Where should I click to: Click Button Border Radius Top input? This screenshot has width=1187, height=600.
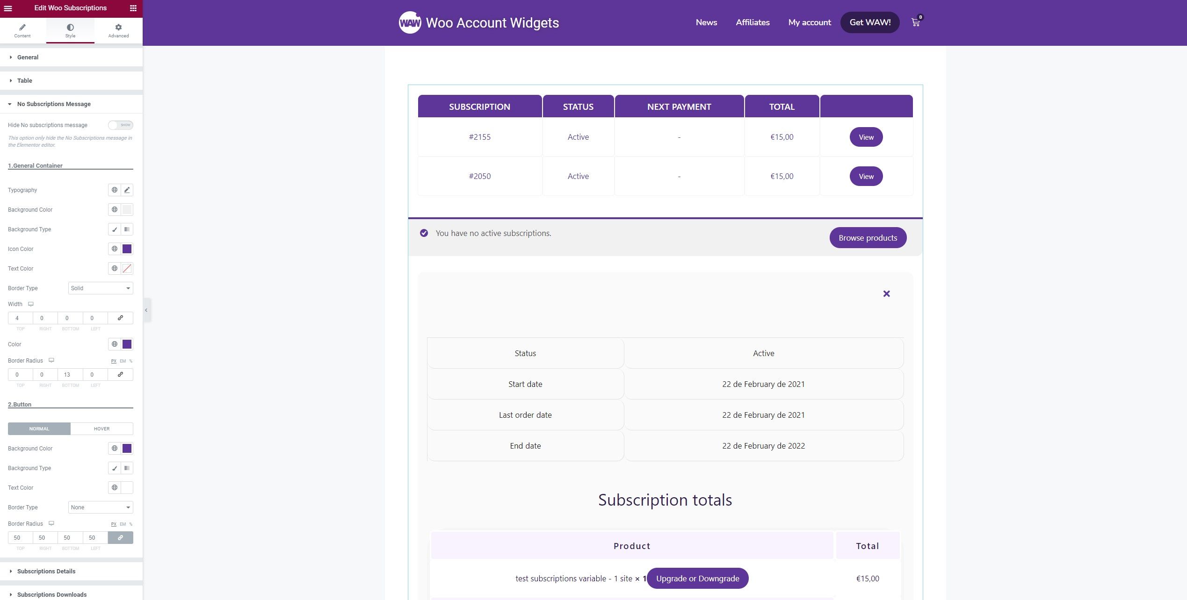(21, 538)
